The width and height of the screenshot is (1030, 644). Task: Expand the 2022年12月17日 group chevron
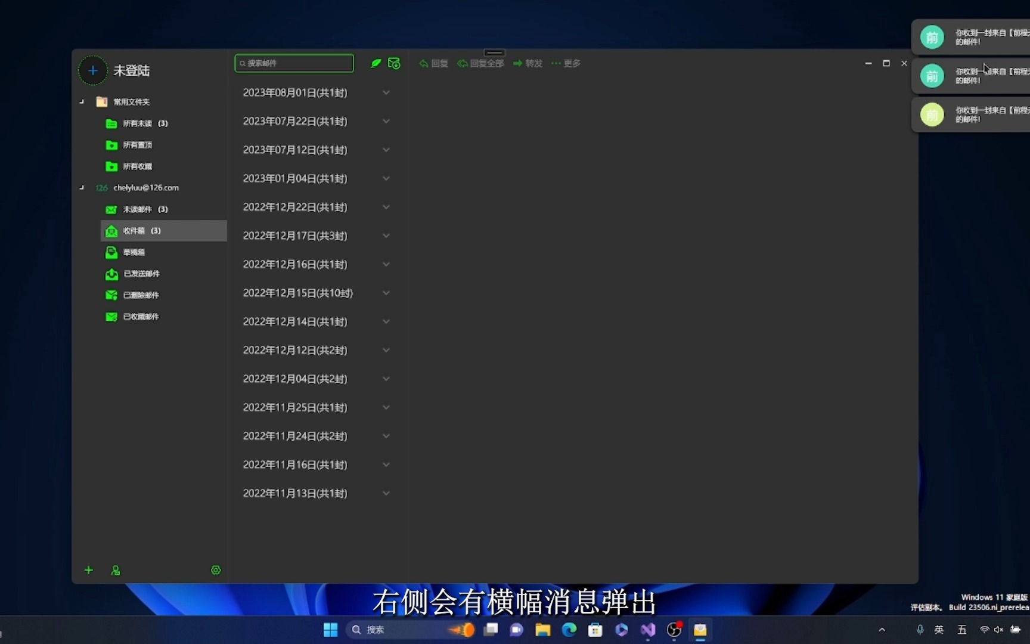(386, 236)
